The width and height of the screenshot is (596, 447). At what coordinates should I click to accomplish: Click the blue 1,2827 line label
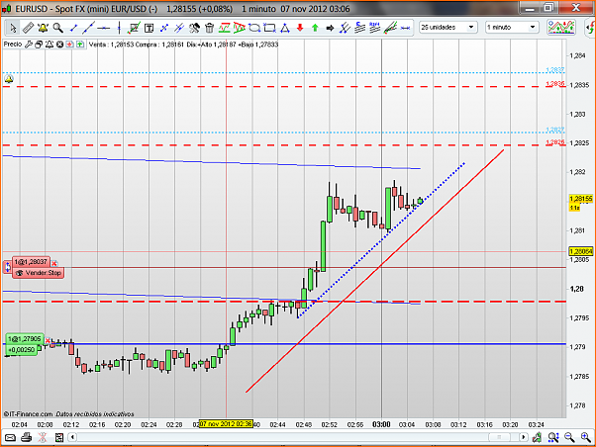[555, 130]
